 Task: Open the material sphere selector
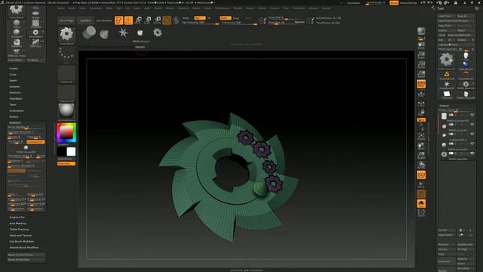(x=66, y=112)
